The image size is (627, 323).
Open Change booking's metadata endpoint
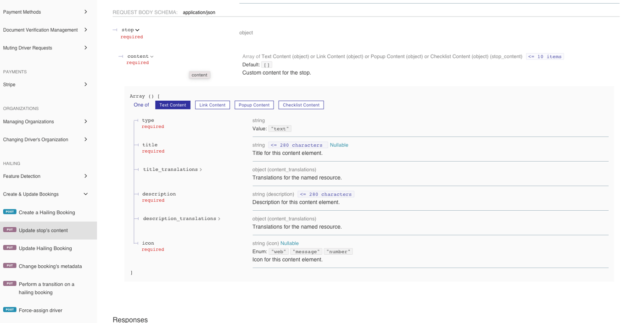click(48, 266)
